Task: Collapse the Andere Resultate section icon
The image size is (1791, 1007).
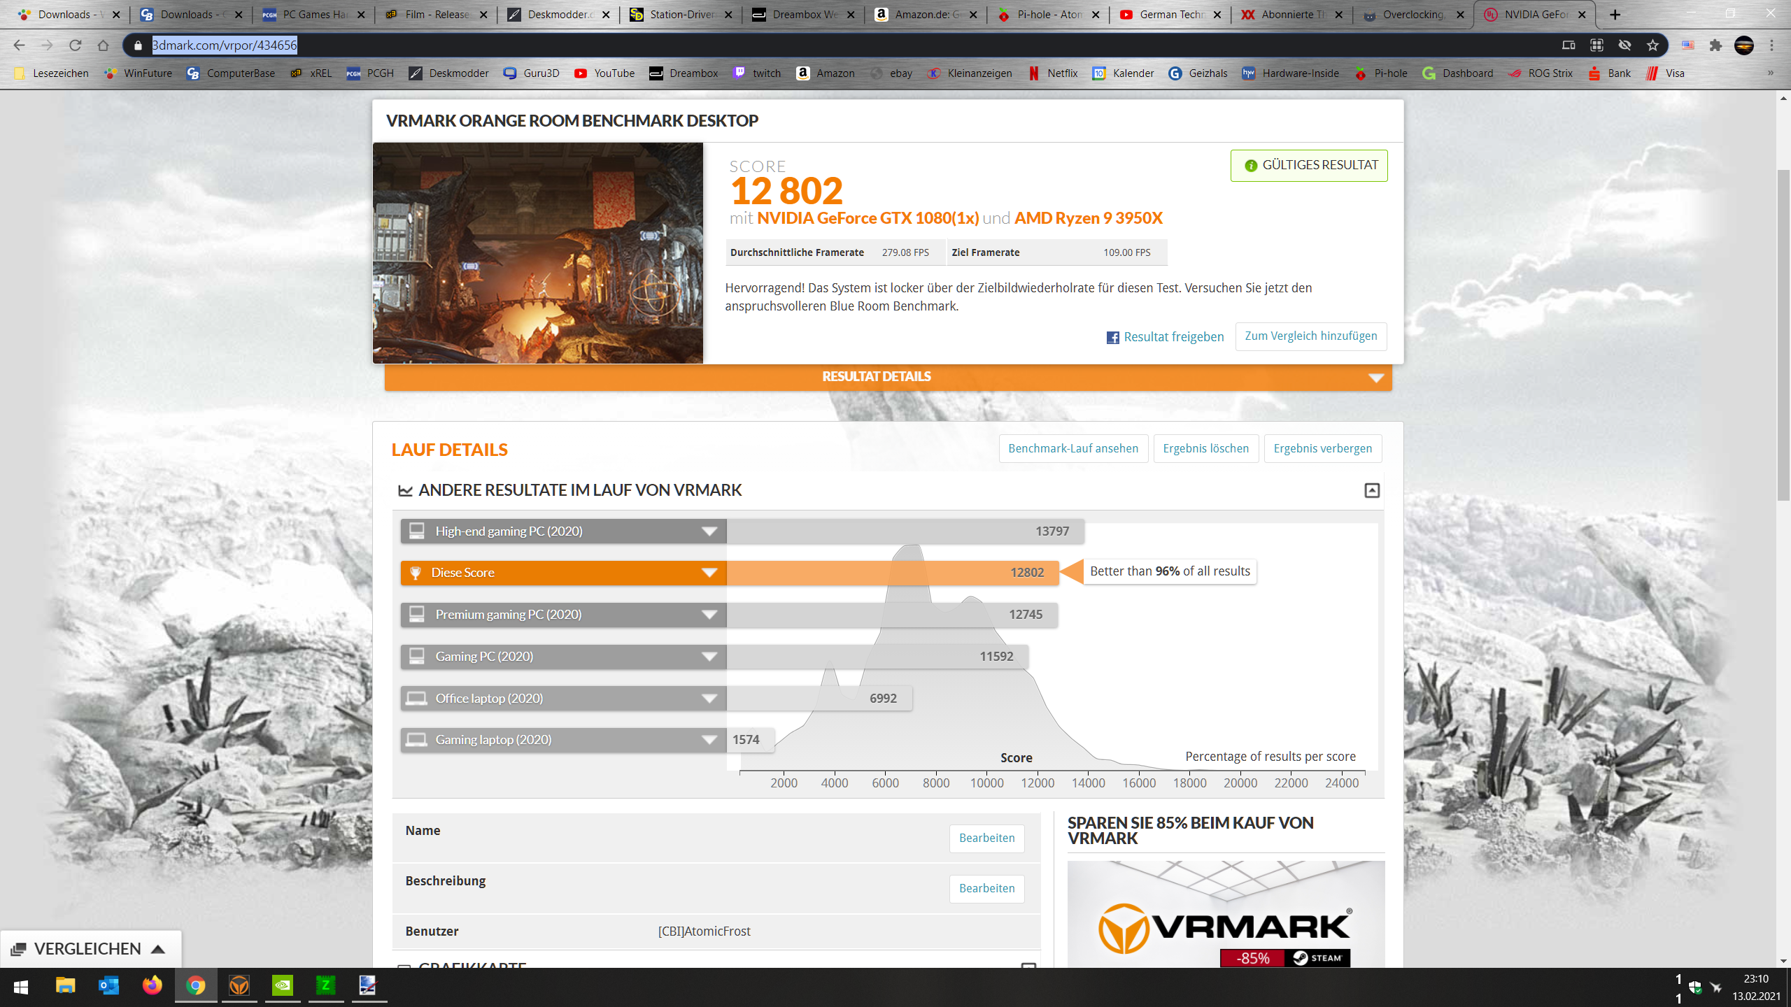Action: pos(1372,490)
